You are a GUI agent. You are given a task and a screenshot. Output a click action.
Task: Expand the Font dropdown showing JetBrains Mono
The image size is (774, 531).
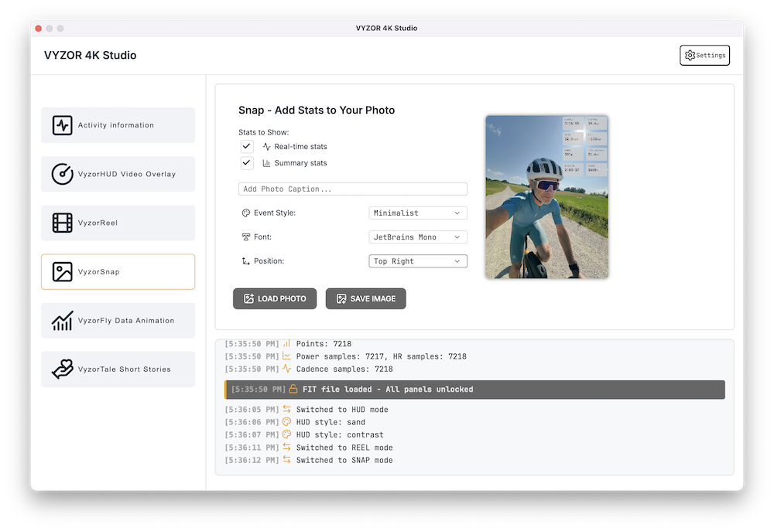418,237
